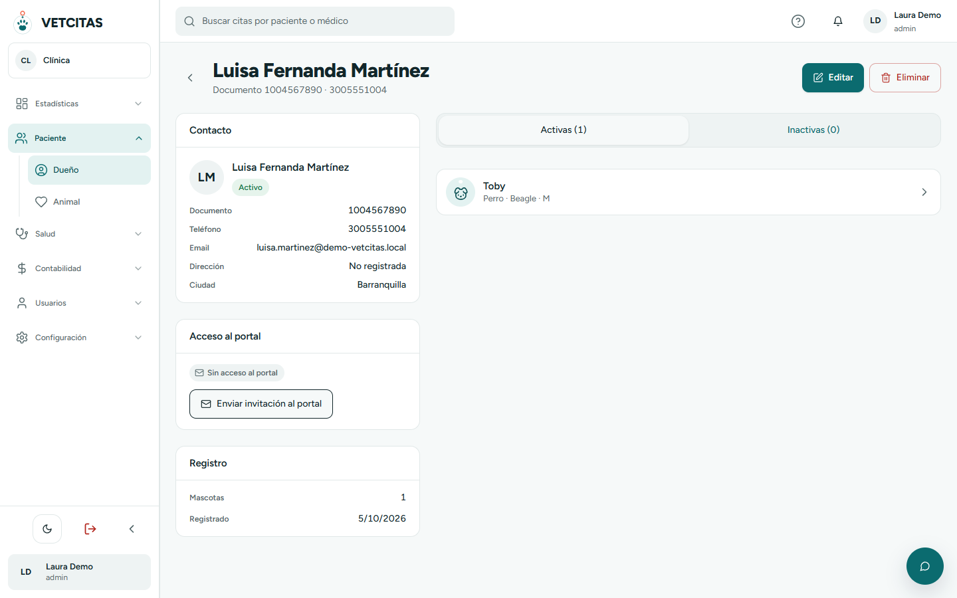Click the search magnifier icon

[189, 21]
